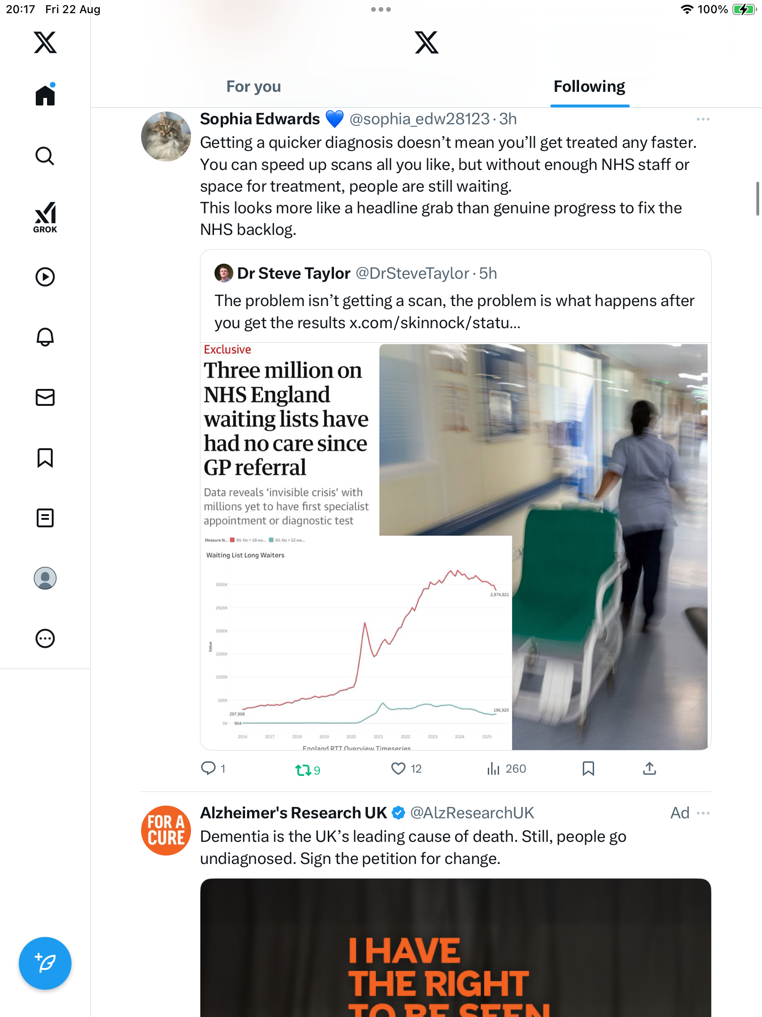
Task: Open Notifications bell in sidebar
Action: click(45, 337)
